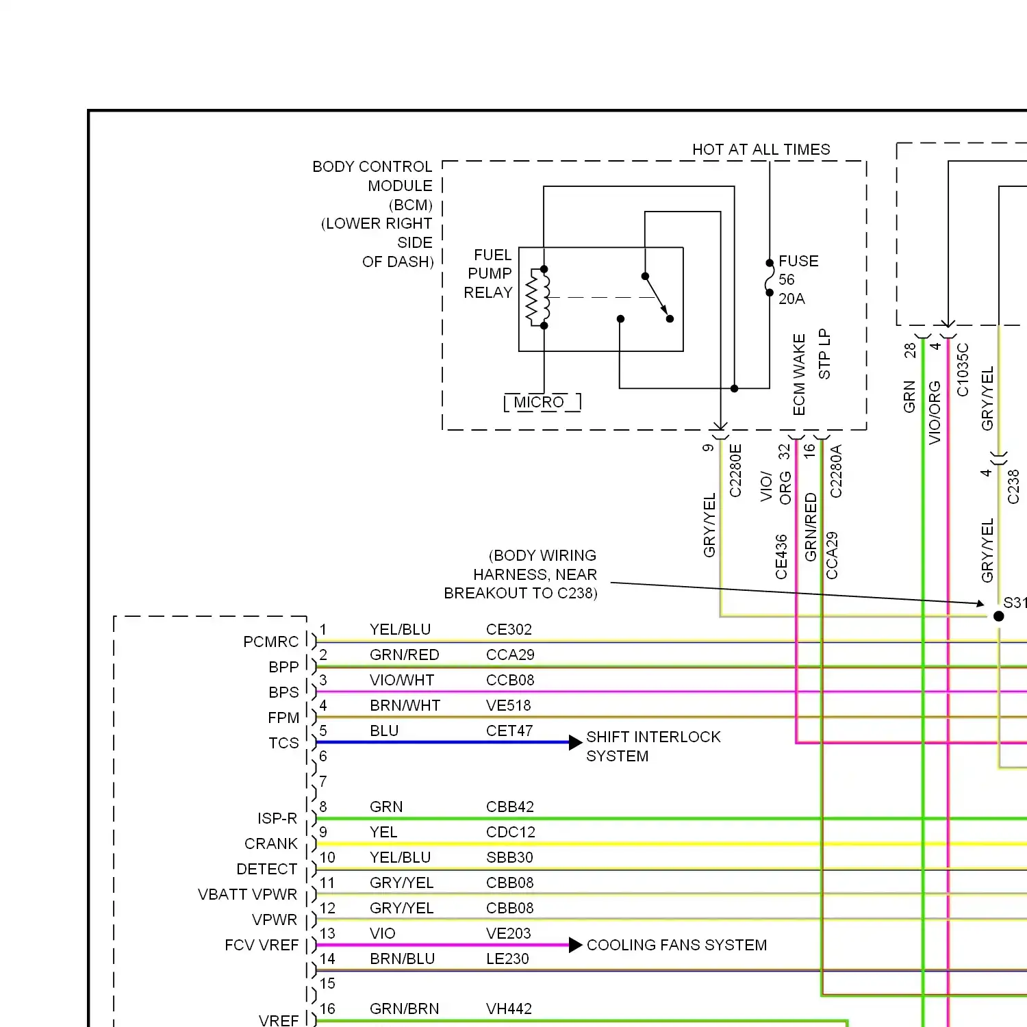Click the FUEL PUMP RELAY label
Screen dimensions: 1027x1027
point(488,274)
